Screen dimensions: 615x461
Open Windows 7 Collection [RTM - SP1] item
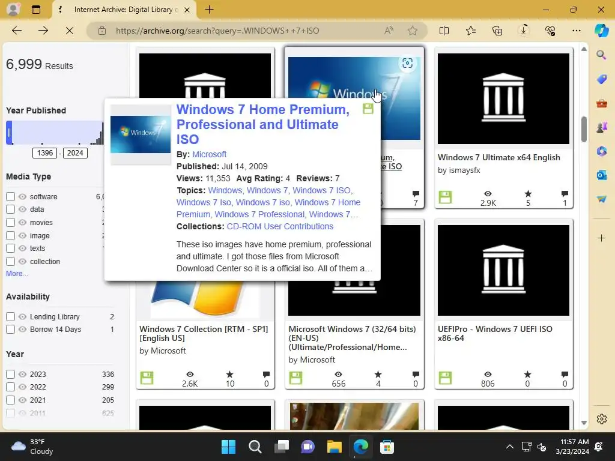[204, 334]
